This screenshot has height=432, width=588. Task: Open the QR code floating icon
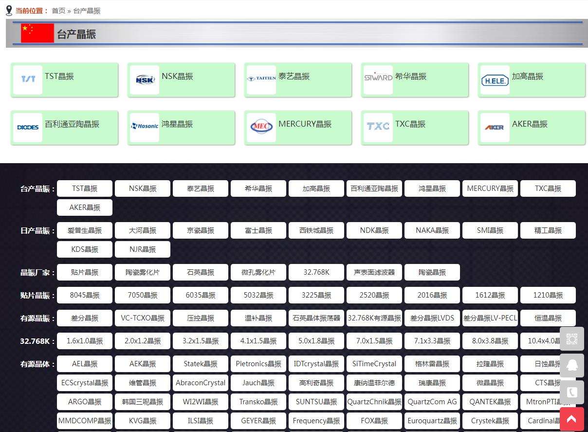[x=572, y=339]
